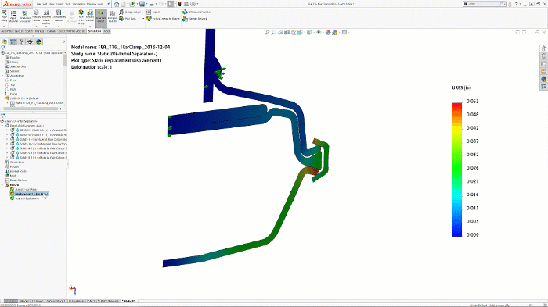Click the Manage Network button
This screenshot has height=307, width=548.
pyautogui.click(x=195, y=19)
